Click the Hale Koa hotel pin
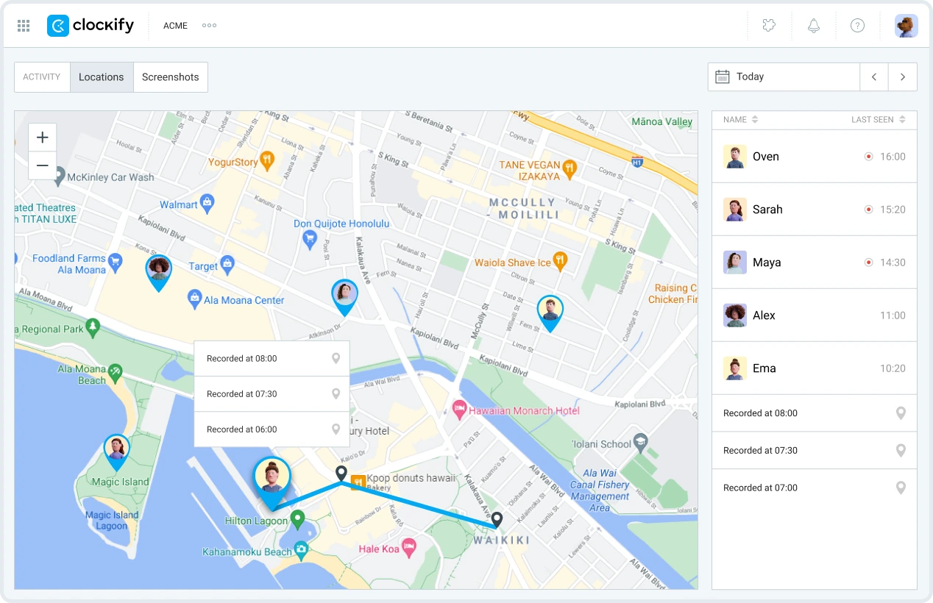This screenshot has height=603, width=933. click(x=409, y=546)
